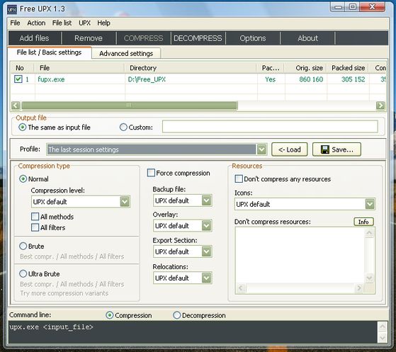Open Icons dropdown
Viewport: 396px width, 352px height.
tap(370, 204)
